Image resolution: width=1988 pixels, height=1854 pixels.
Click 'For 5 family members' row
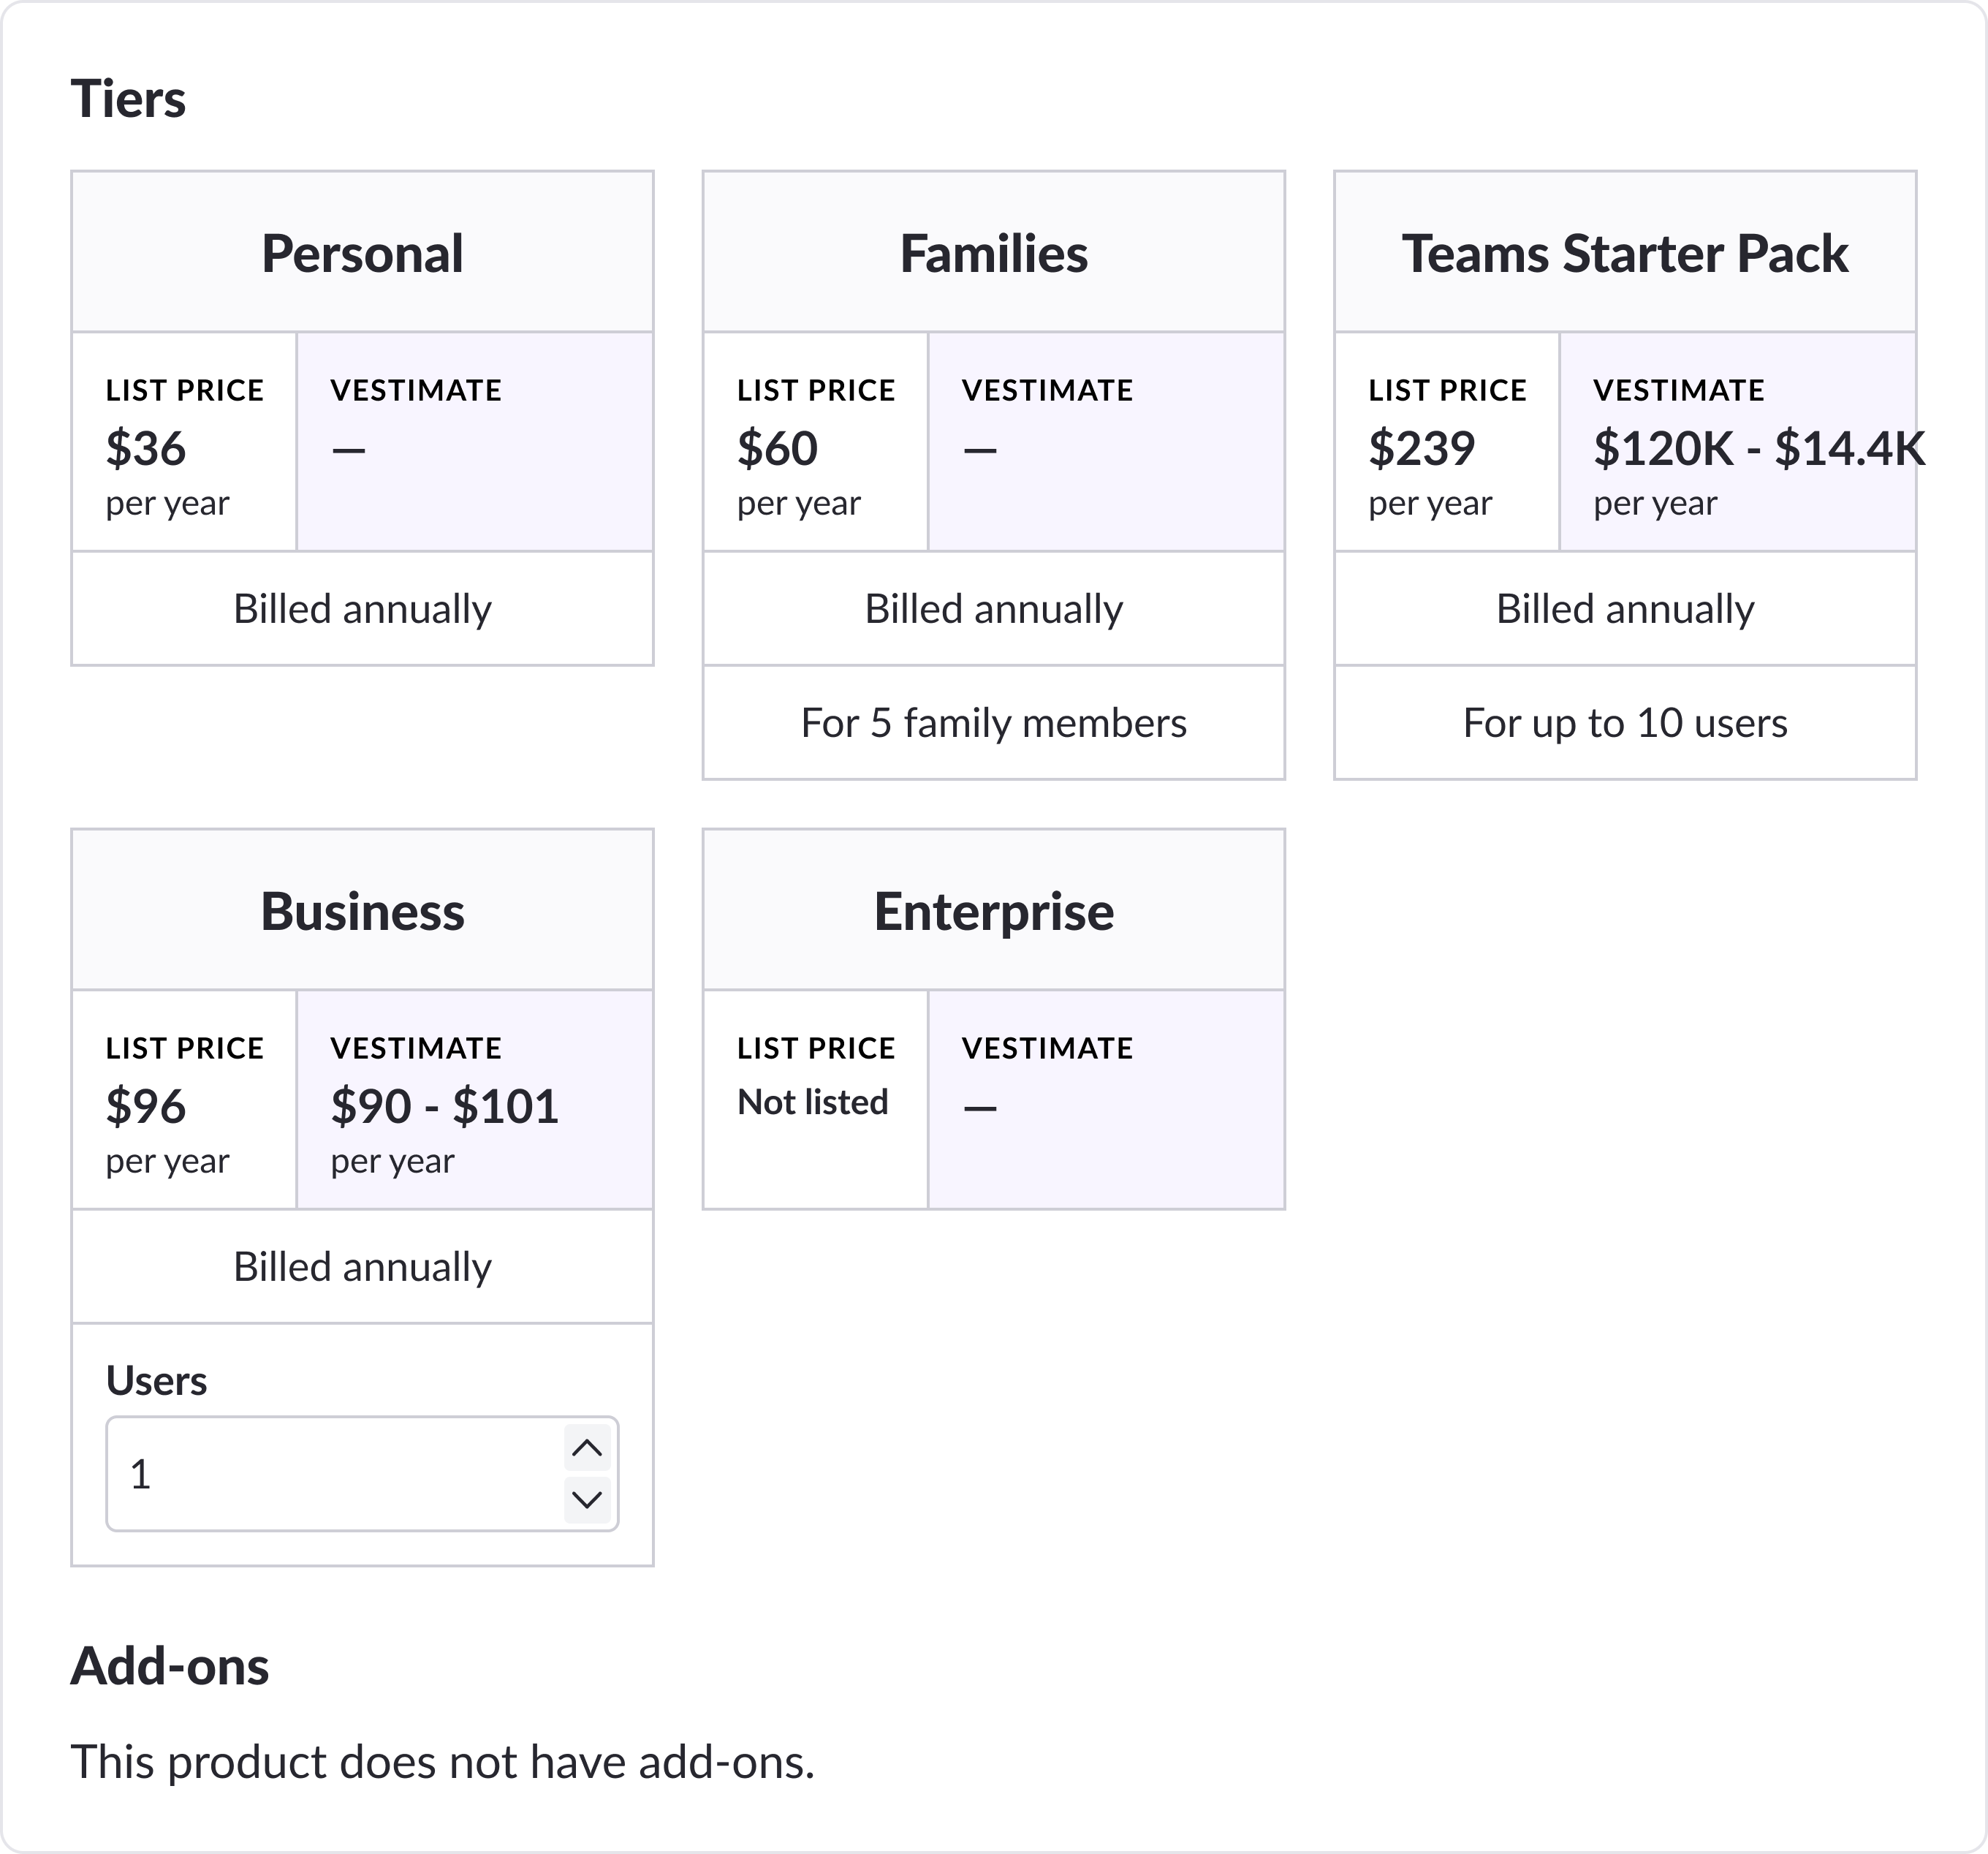(993, 723)
